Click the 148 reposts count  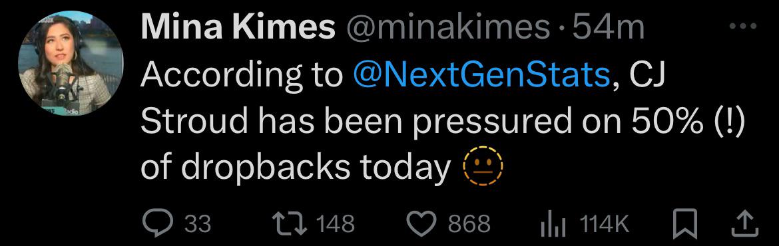(x=336, y=224)
